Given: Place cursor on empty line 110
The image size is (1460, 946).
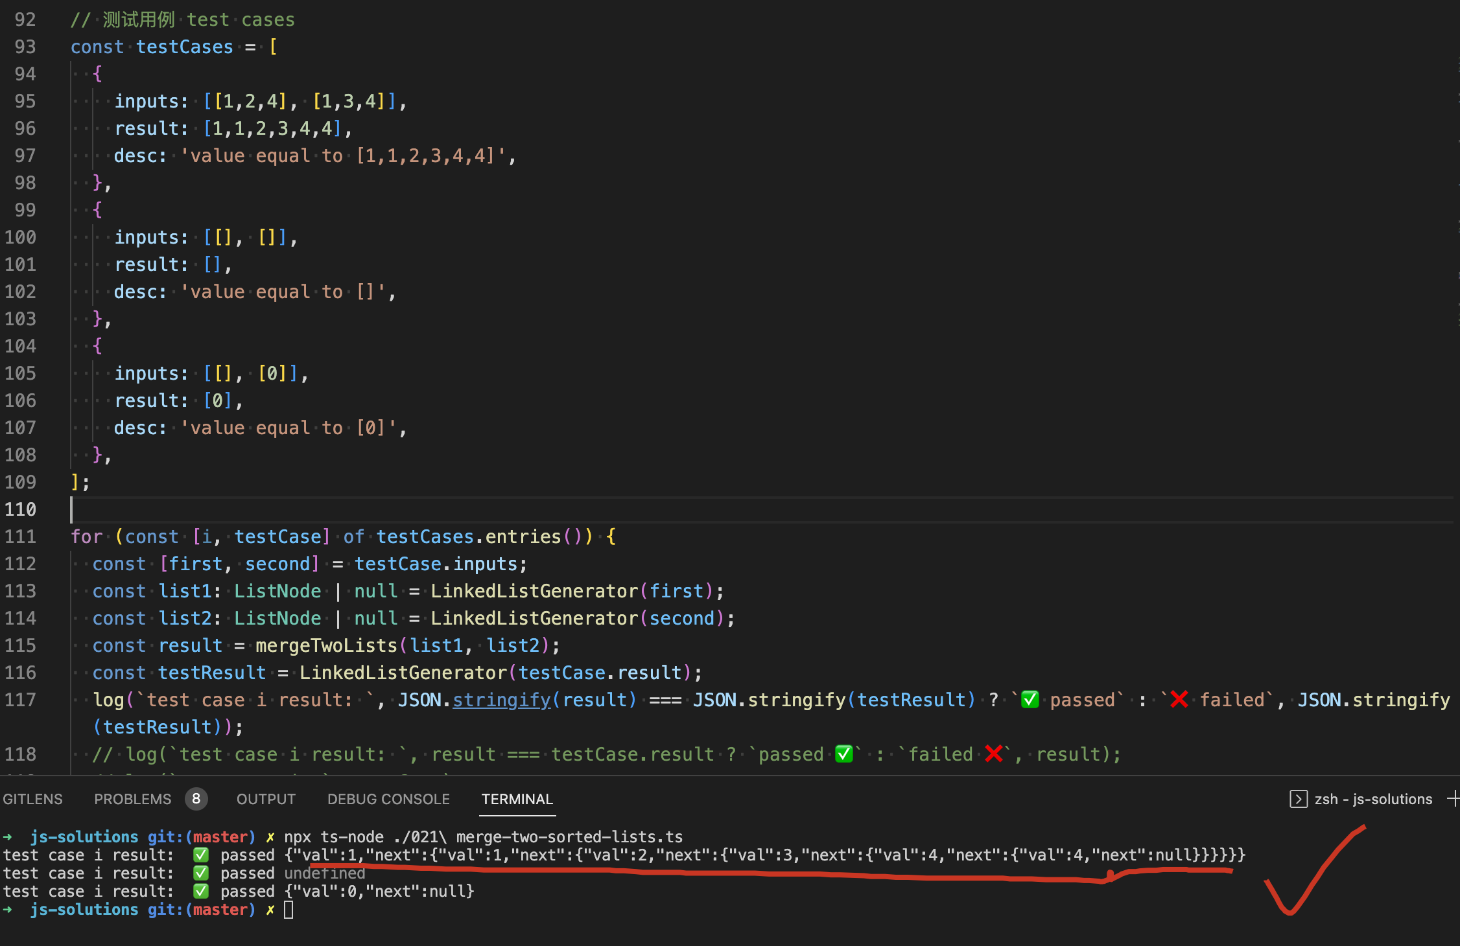Looking at the screenshot, I should pos(389,509).
